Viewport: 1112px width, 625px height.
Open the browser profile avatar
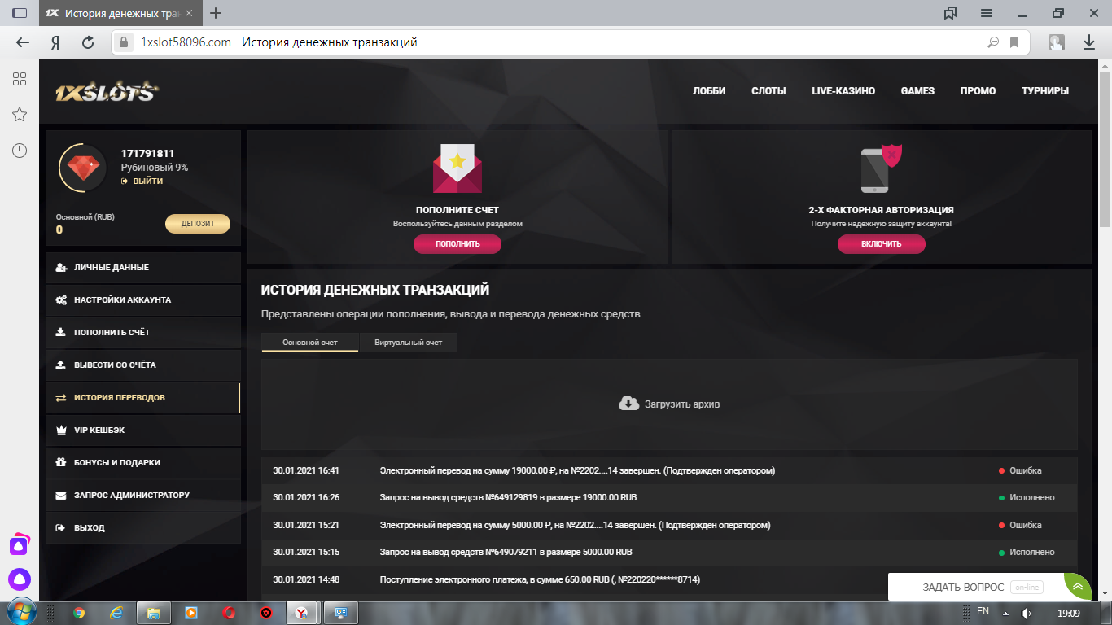click(x=1057, y=42)
